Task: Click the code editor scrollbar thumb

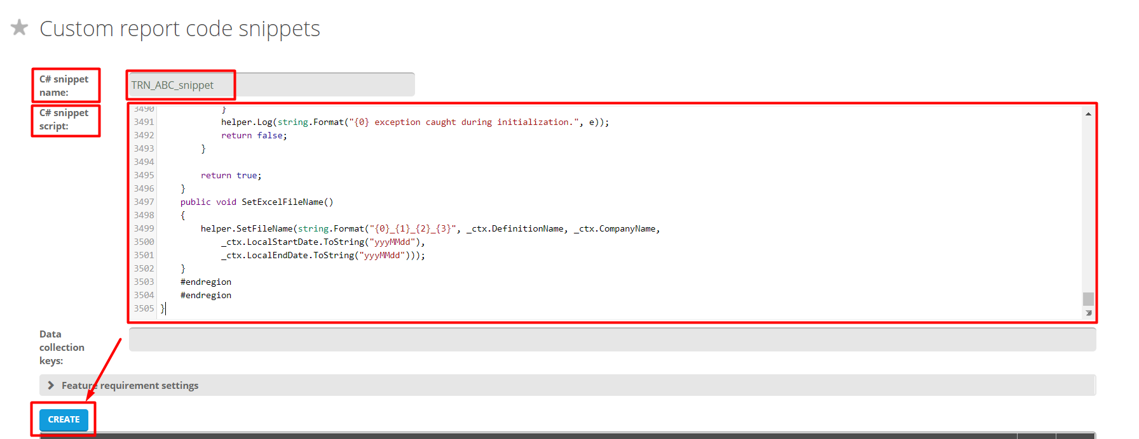Action: [1088, 299]
